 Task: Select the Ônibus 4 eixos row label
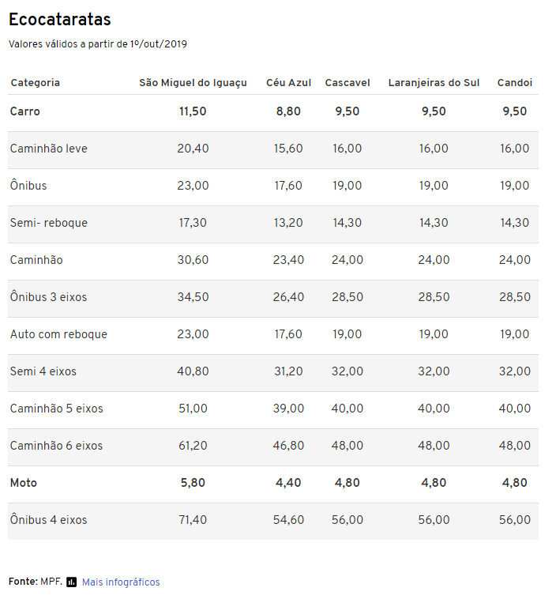[x=48, y=519]
